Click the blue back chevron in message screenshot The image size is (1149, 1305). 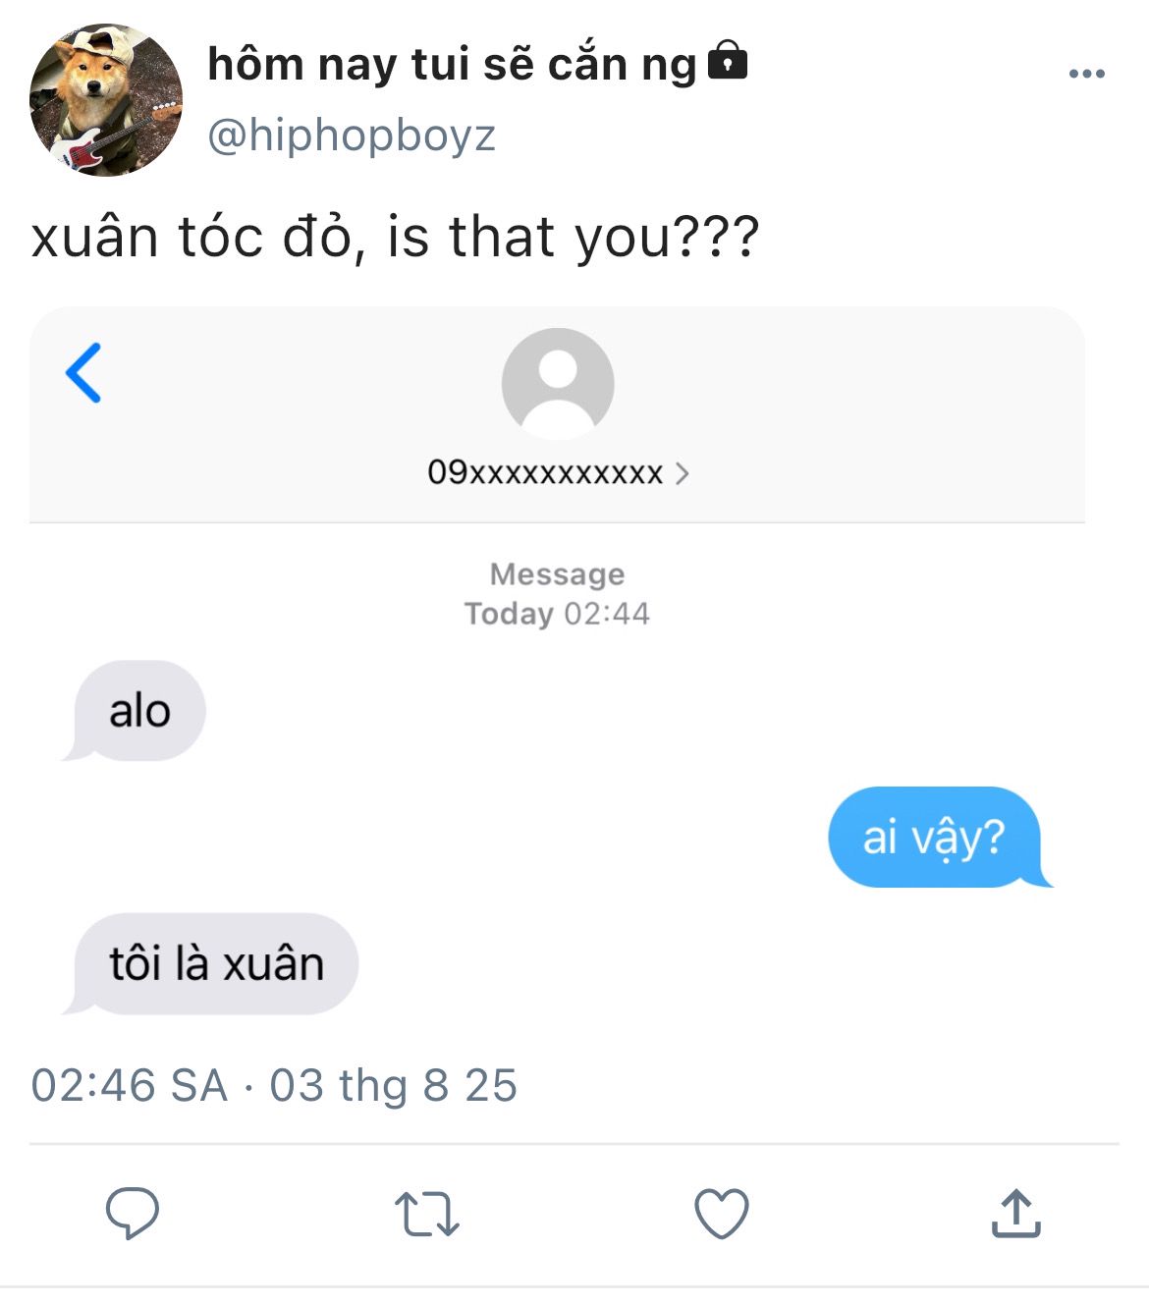coord(83,373)
